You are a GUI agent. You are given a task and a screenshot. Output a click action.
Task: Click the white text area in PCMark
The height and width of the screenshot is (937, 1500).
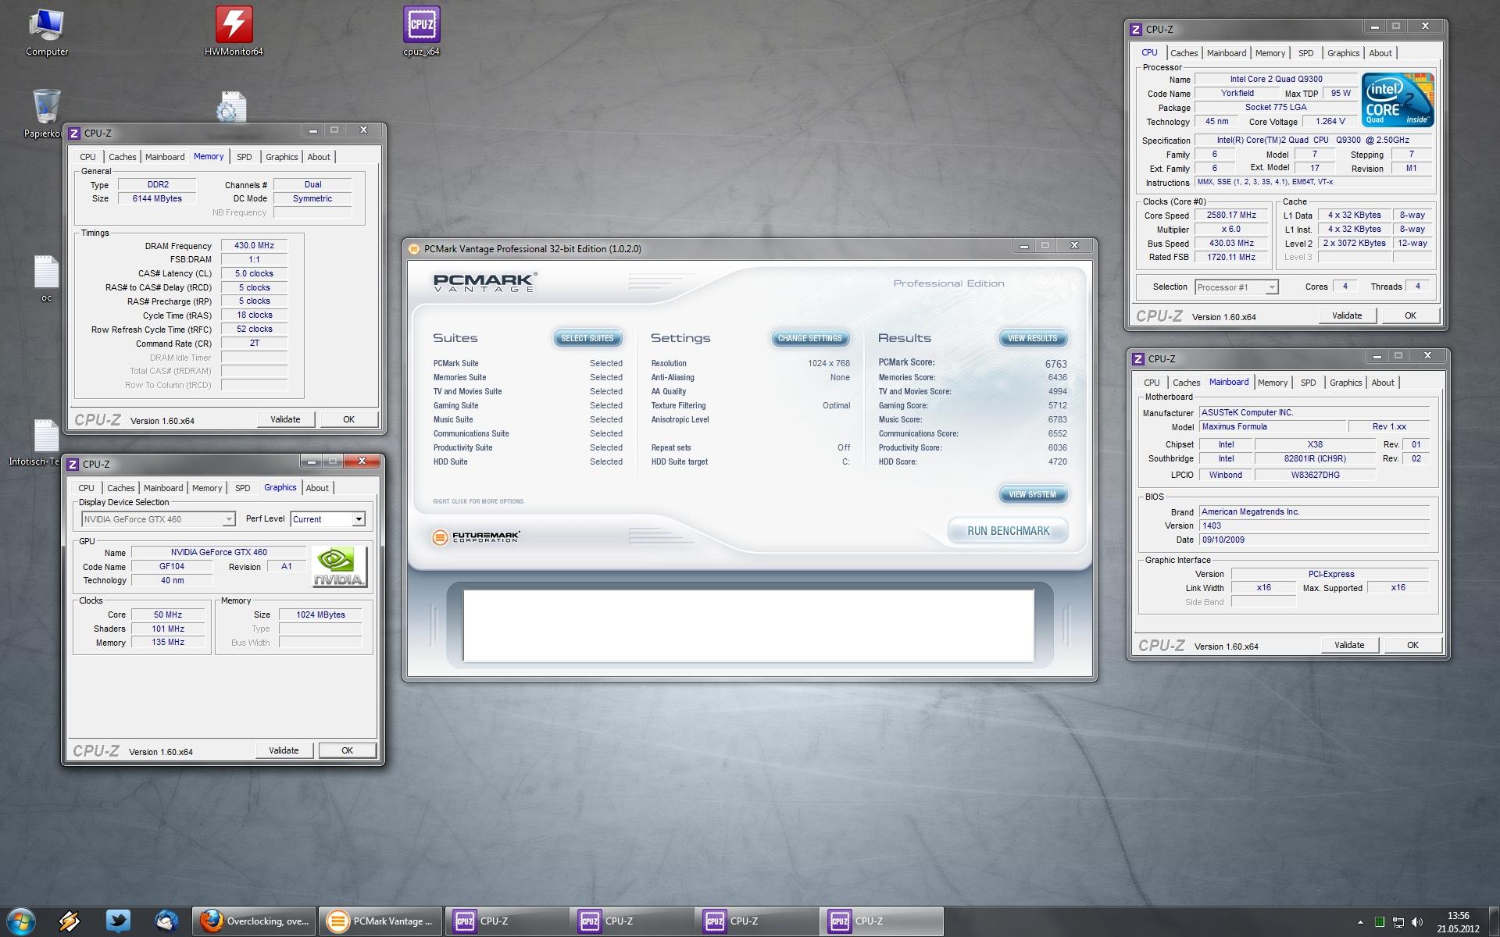pos(748,625)
